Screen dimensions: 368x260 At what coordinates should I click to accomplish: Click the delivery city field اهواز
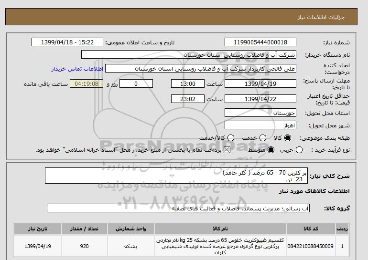[x=260, y=125]
